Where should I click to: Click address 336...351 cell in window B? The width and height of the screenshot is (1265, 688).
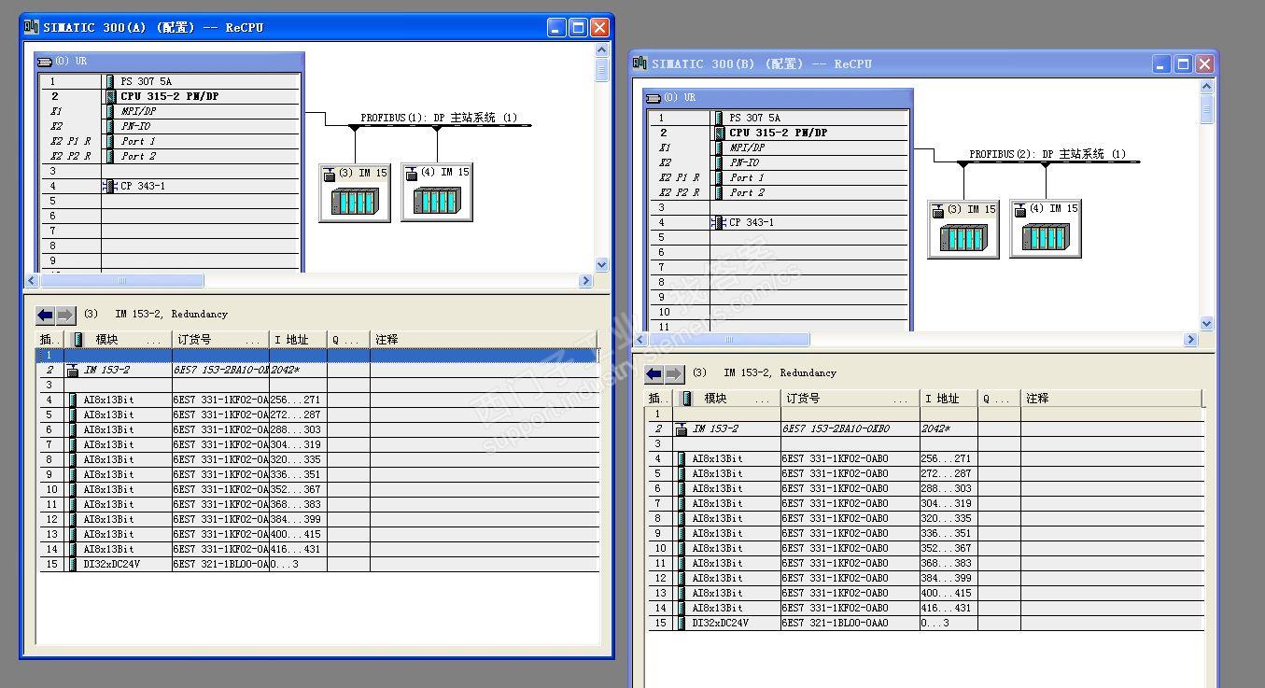coord(949,533)
